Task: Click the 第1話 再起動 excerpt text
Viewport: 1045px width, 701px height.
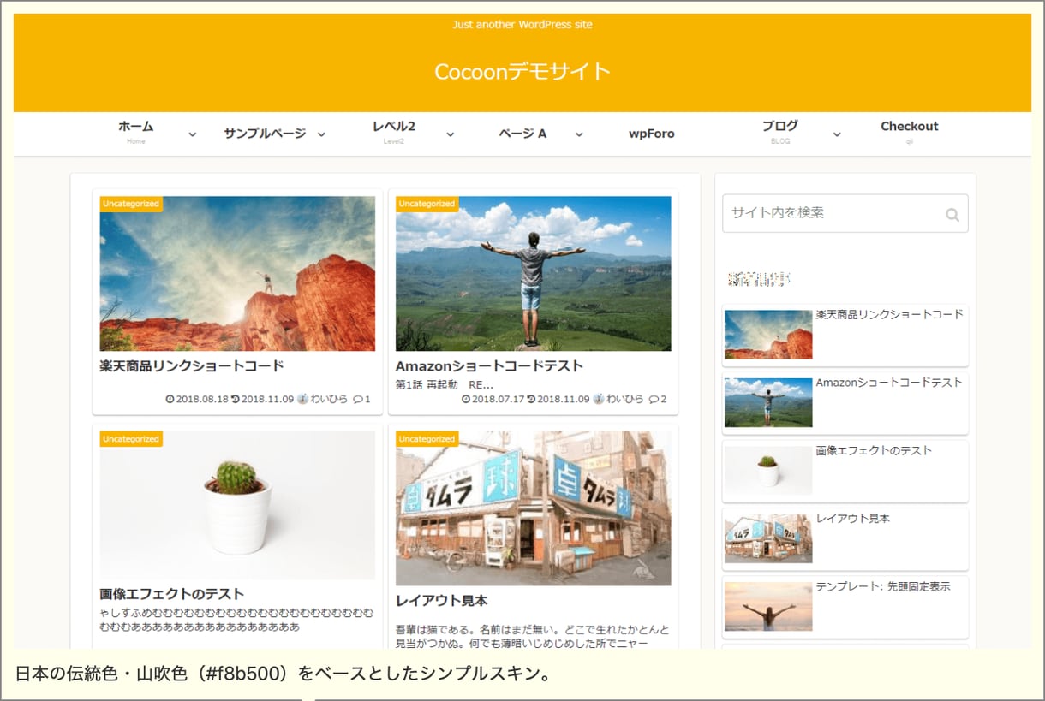Action: [x=444, y=385]
